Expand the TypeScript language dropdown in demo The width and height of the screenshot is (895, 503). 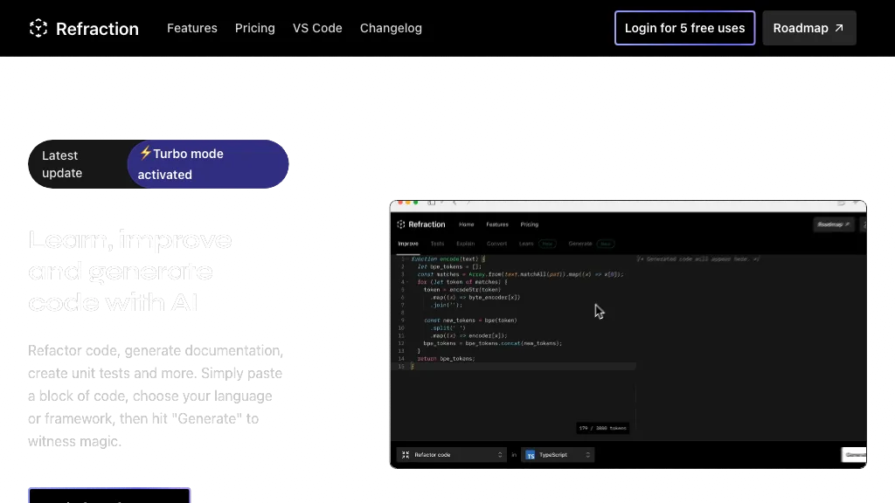(559, 455)
